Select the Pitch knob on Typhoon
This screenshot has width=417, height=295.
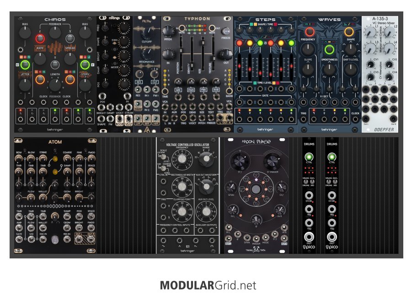click(x=168, y=31)
